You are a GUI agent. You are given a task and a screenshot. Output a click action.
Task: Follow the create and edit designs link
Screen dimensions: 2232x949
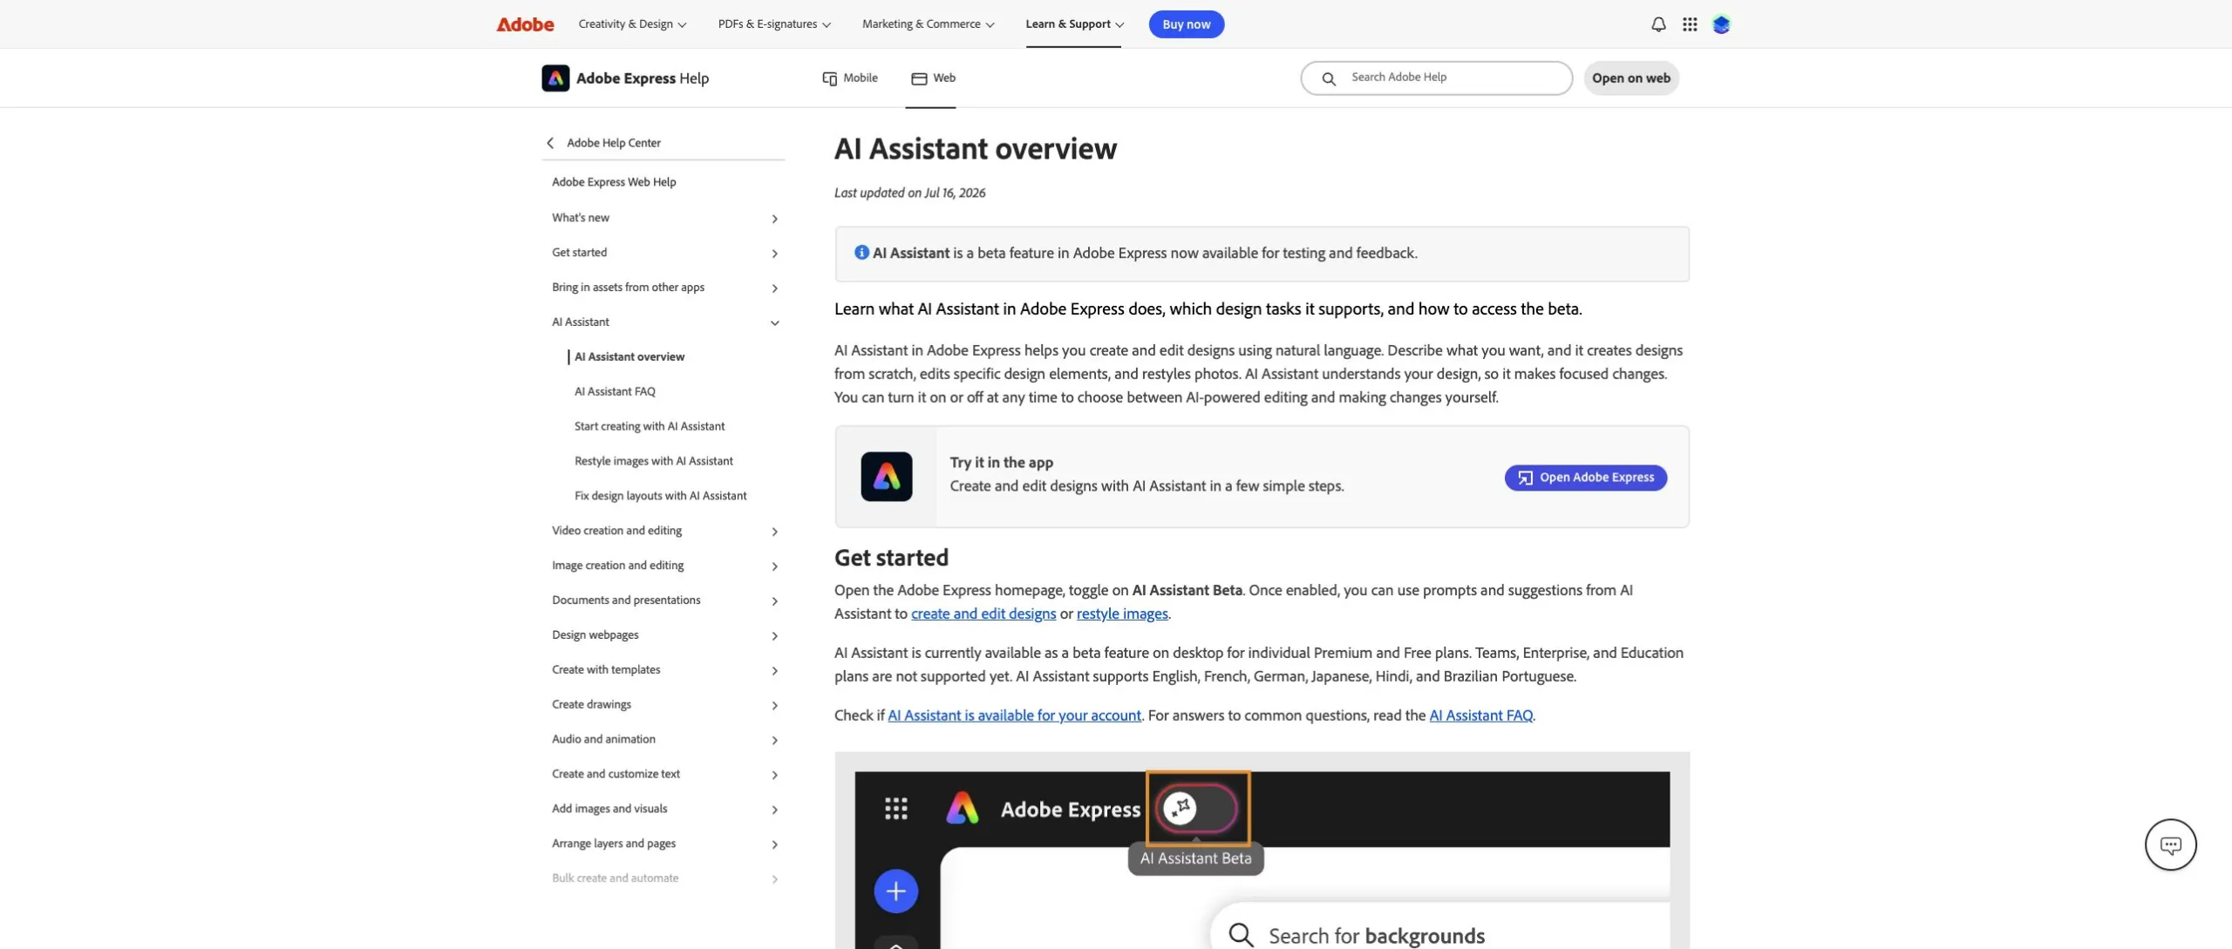[x=983, y=613]
